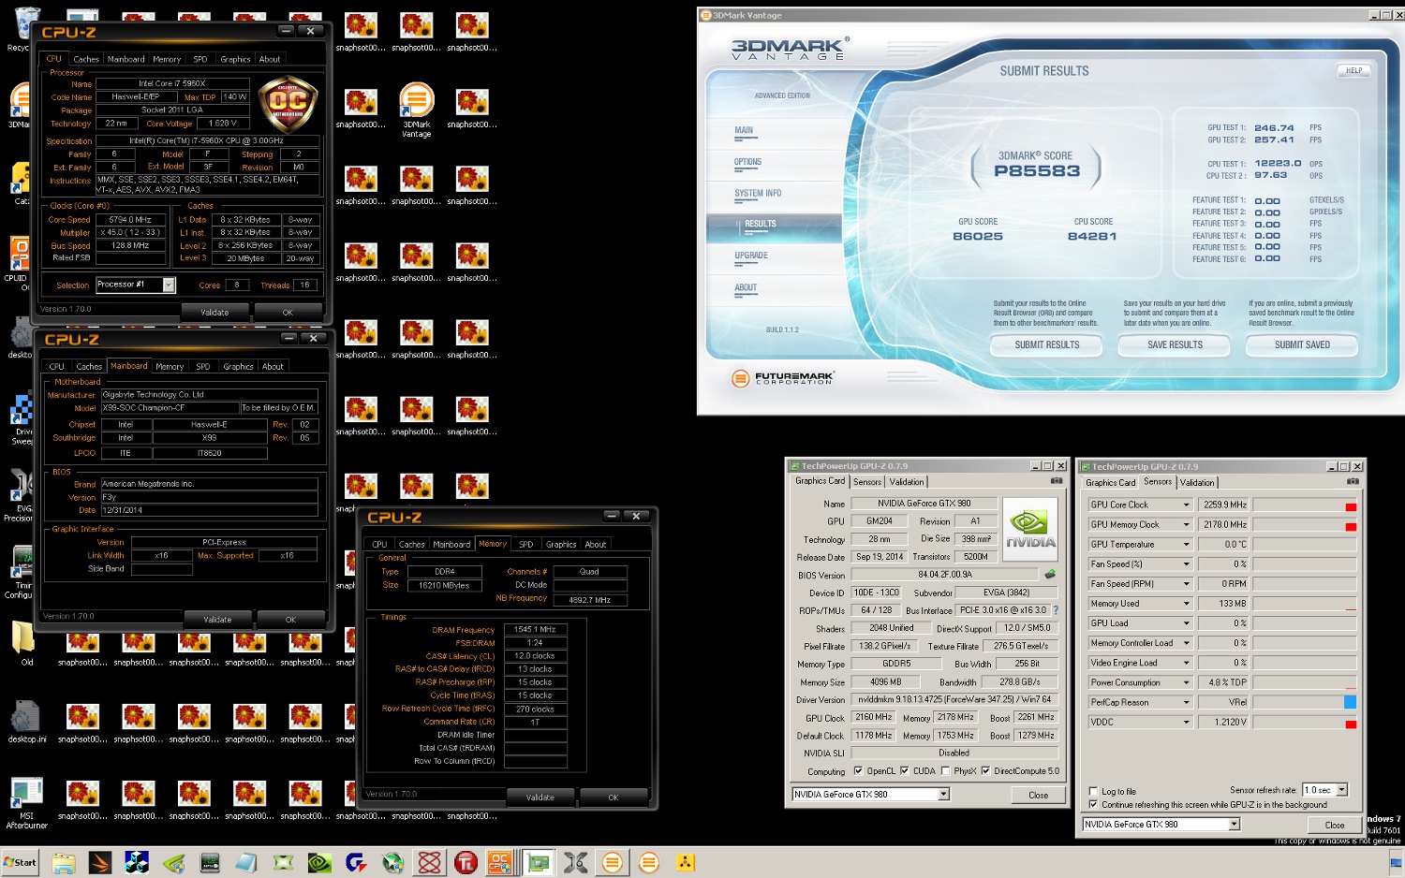Select the desktop.ini file icon
1405x878 pixels.
[x=26, y=722]
